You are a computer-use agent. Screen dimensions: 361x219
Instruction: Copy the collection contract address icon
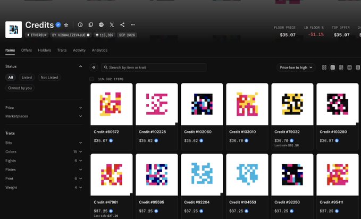click(91, 24)
